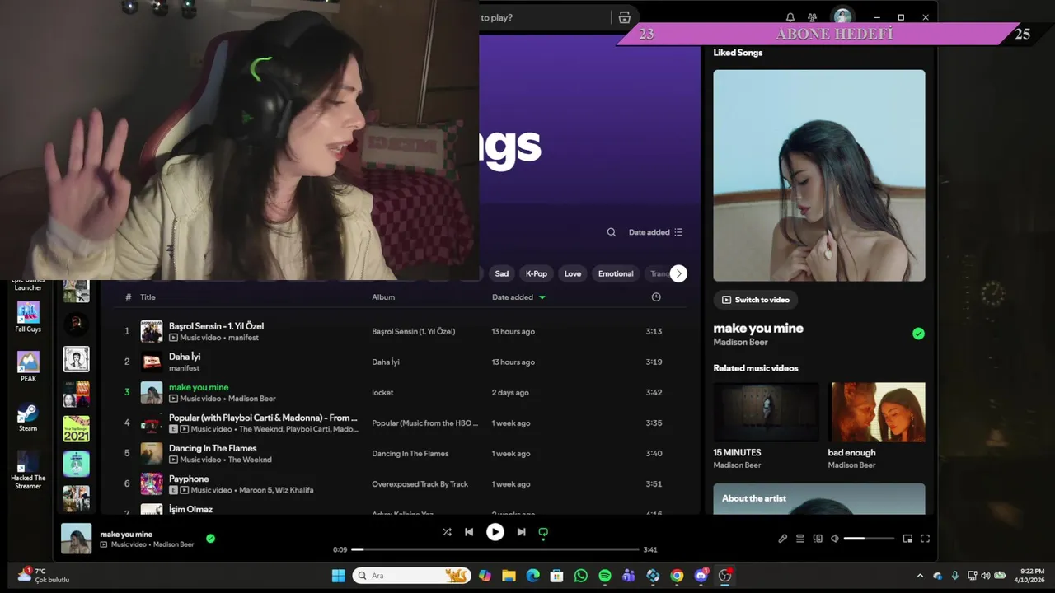Open Spotify profile avatar menu
The height and width of the screenshot is (593, 1055).
[842, 16]
